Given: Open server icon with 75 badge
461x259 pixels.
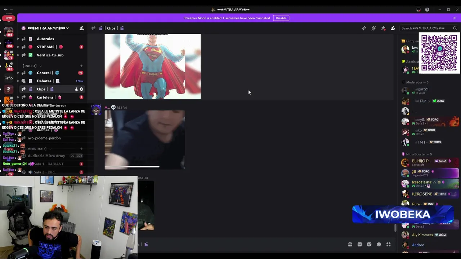Looking at the screenshot, I should (9, 54).
